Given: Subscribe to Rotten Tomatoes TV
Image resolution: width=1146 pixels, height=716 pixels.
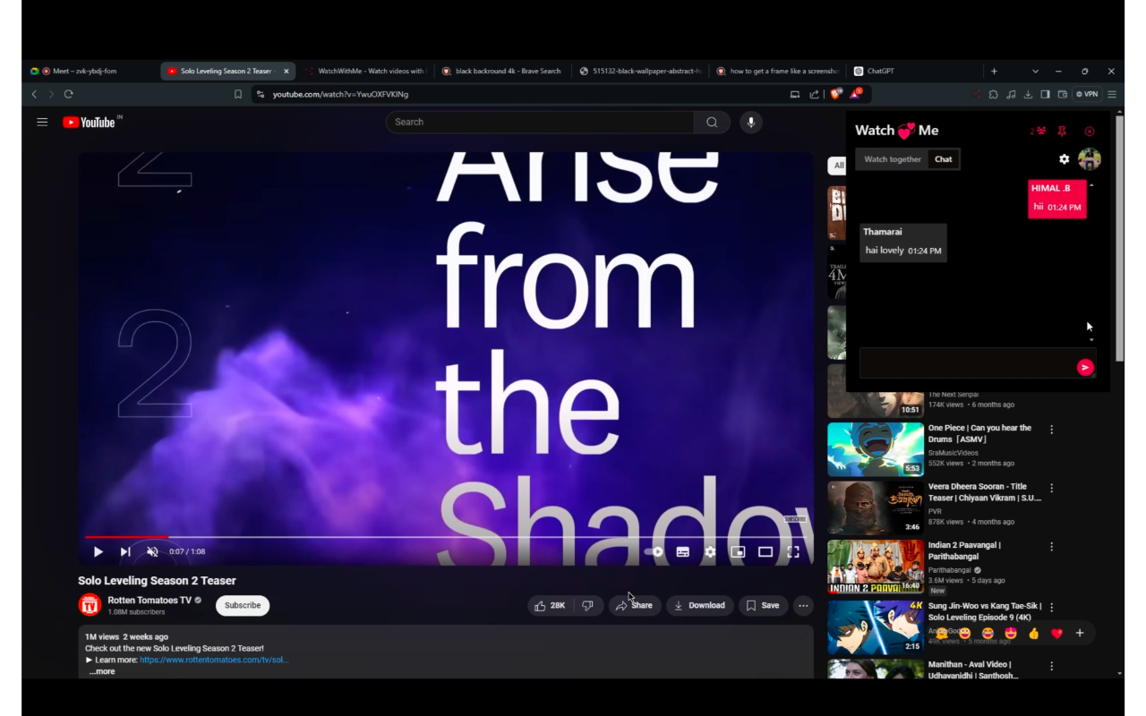Looking at the screenshot, I should (243, 606).
